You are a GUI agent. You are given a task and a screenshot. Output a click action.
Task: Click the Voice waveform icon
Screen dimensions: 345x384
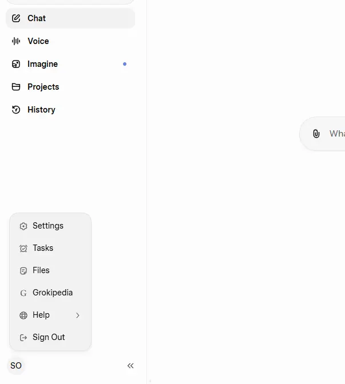(x=16, y=41)
